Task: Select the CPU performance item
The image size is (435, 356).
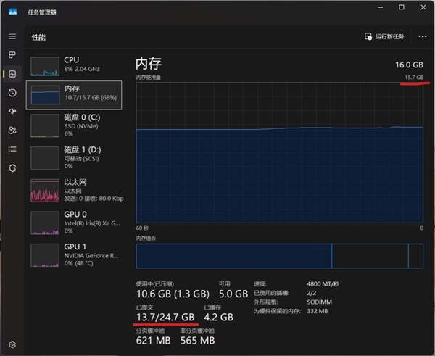Action: pos(74,65)
